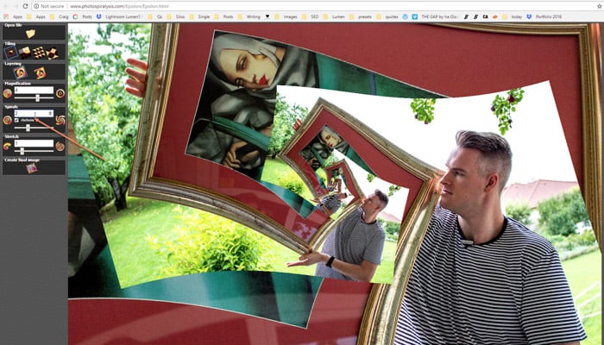Open the CA bookmark

tap(486, 17)
